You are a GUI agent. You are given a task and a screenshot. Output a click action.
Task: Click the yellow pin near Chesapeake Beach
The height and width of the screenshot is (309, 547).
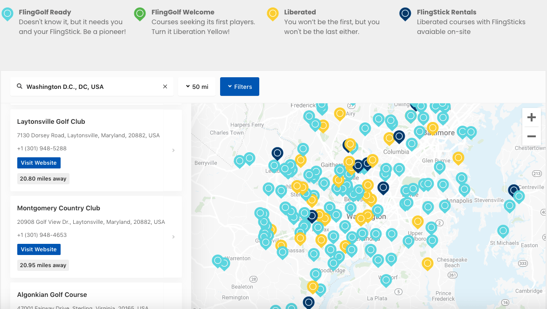[428, 264]
